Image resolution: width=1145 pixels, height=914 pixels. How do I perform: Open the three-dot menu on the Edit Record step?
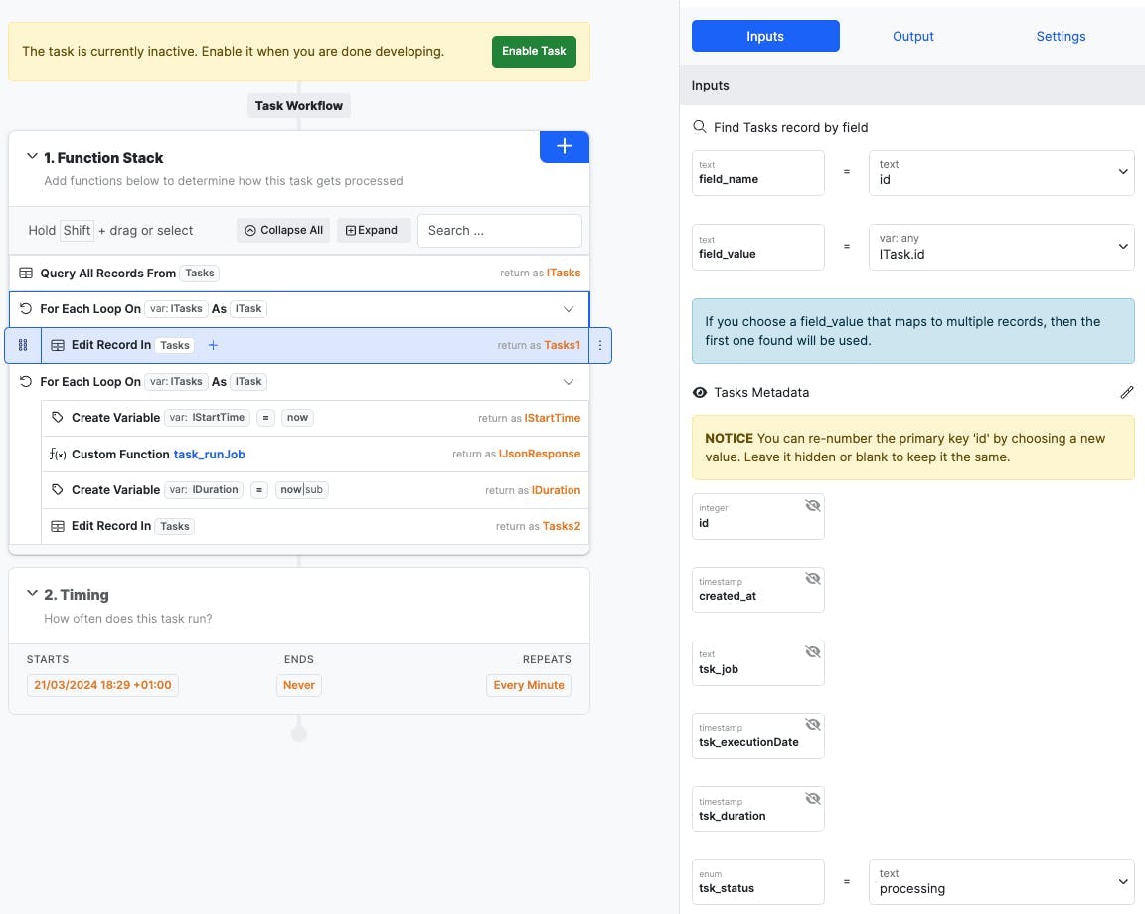point(600,345)
